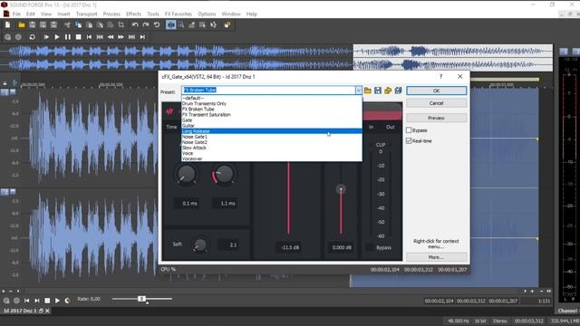Click the Cut scissors icon in toolbar
580x326 pixels.
pos(67,25)
